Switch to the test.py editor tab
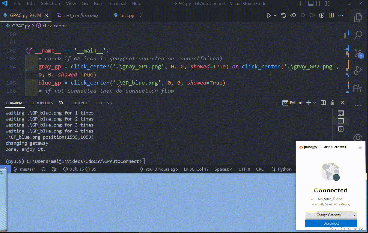Screen dimensions: 368x233 click(x=127, y=15)
